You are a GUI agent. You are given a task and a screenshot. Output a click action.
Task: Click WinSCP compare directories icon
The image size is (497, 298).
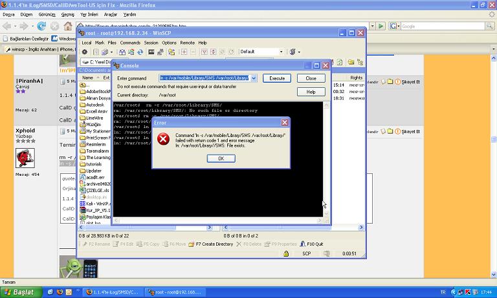[122, 52]
